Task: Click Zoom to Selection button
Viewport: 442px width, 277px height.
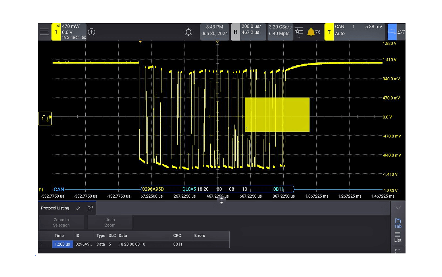Action: click(61, 222)
